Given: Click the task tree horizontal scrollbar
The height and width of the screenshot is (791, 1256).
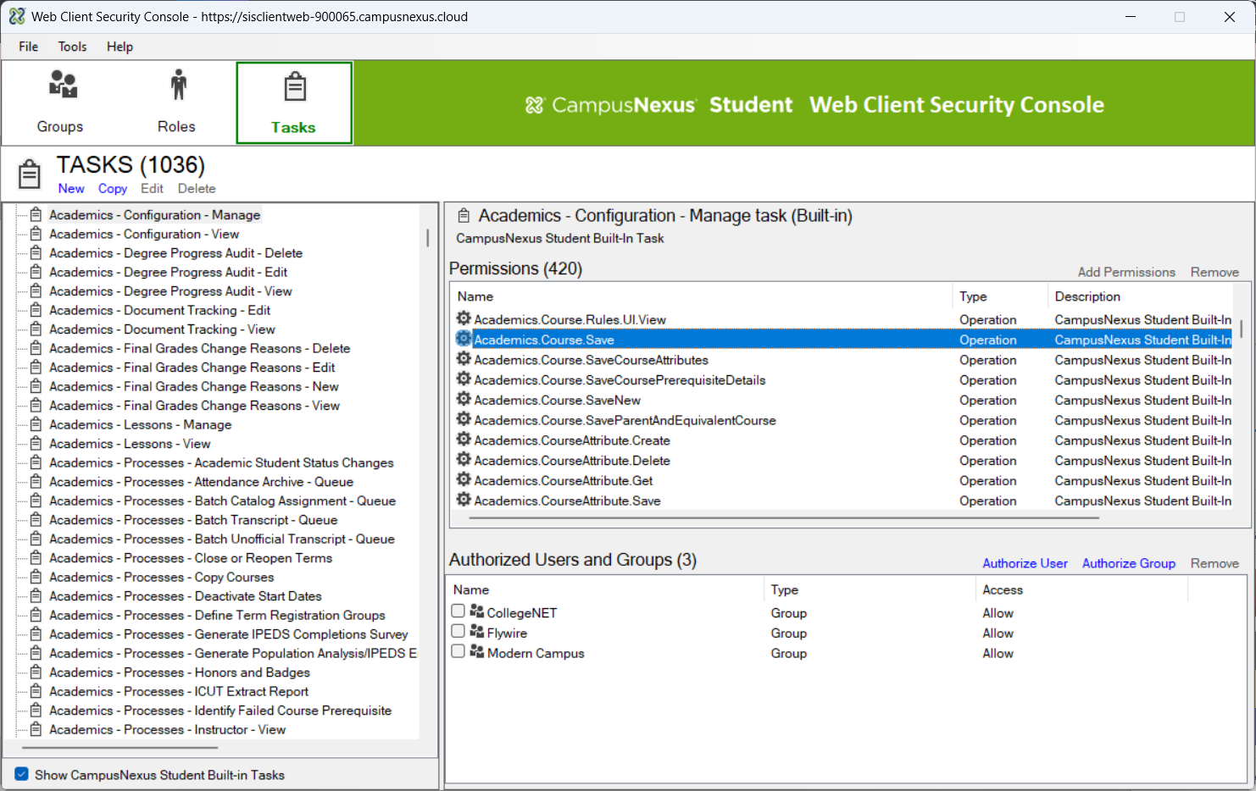Looking at the screenshot, I should pos(120,748).
